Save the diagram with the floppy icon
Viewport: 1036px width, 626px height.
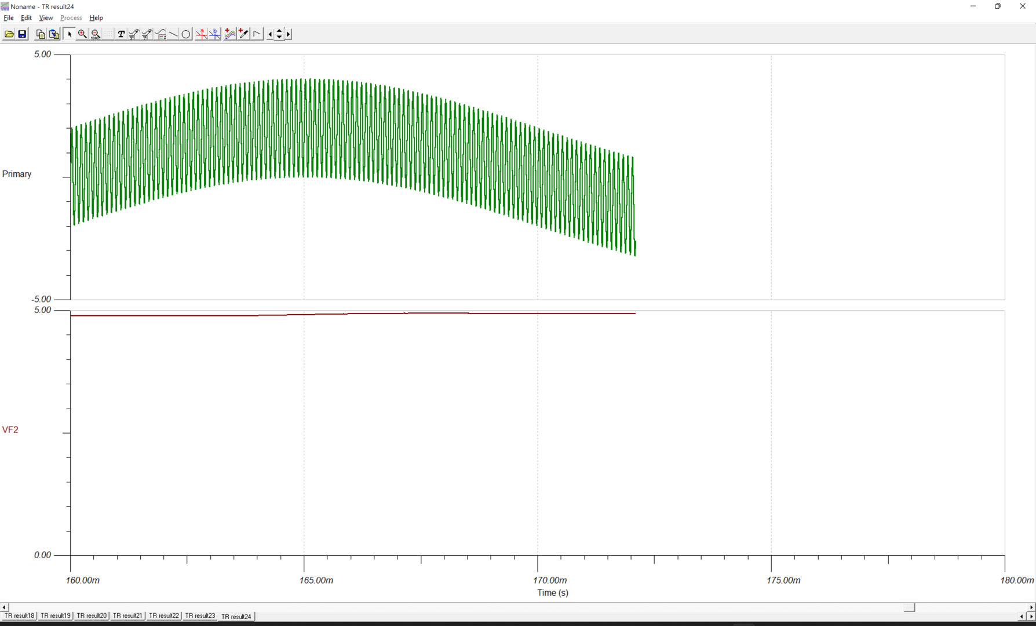tap(22, 34)
